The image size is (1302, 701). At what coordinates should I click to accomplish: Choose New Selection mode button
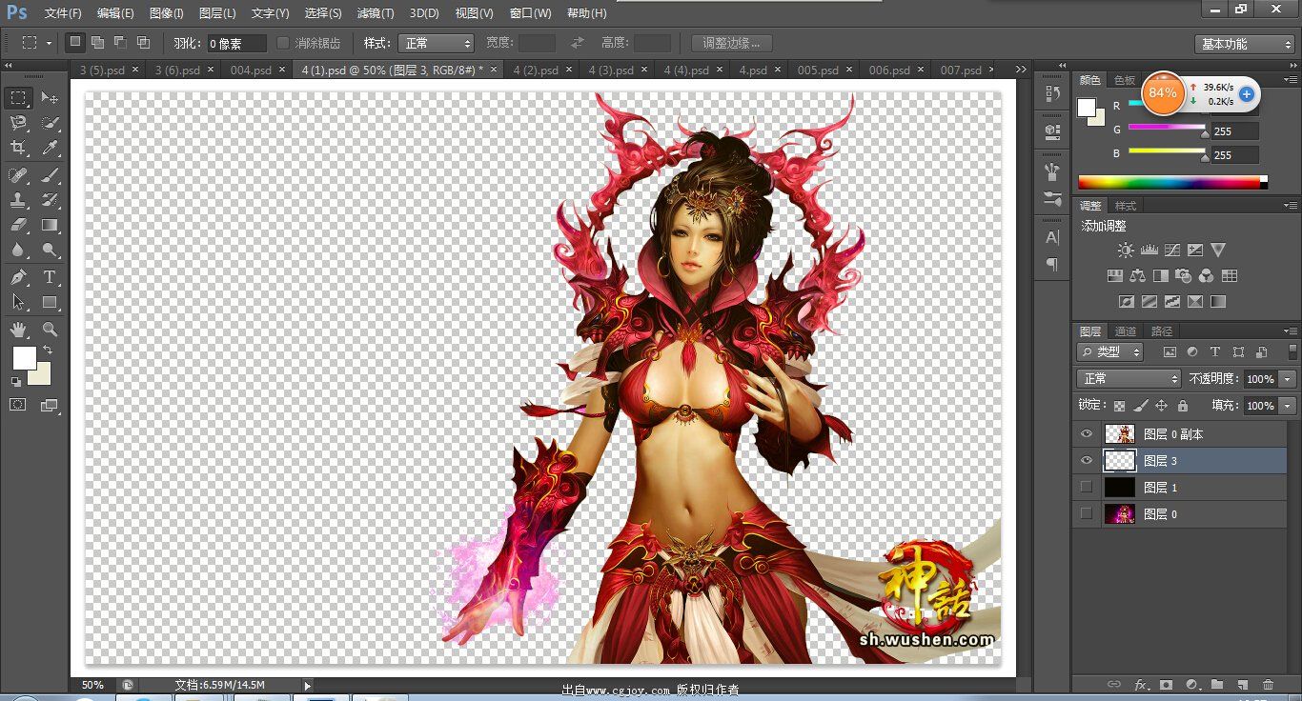click(x=75, y=42)
